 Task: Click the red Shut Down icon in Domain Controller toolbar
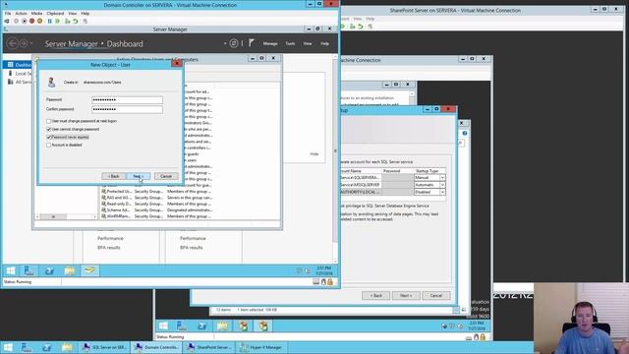(x=31, y=21)
